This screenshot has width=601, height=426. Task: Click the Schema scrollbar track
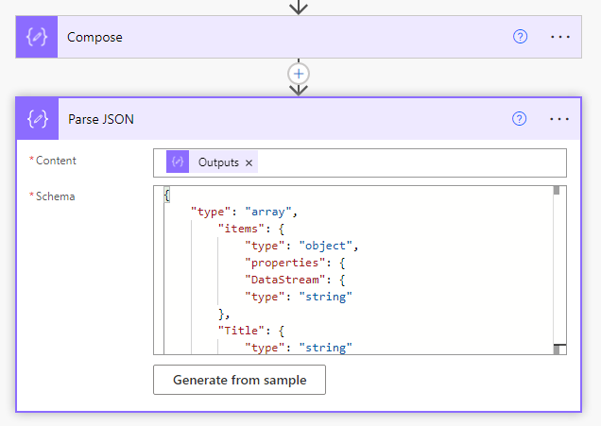(x=558, y=274)
